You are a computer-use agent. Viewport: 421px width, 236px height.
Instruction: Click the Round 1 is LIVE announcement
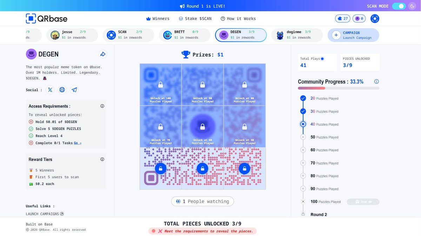click(202, 6)
